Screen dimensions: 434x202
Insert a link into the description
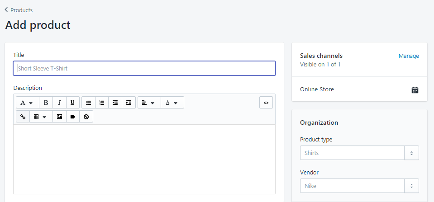23,117
